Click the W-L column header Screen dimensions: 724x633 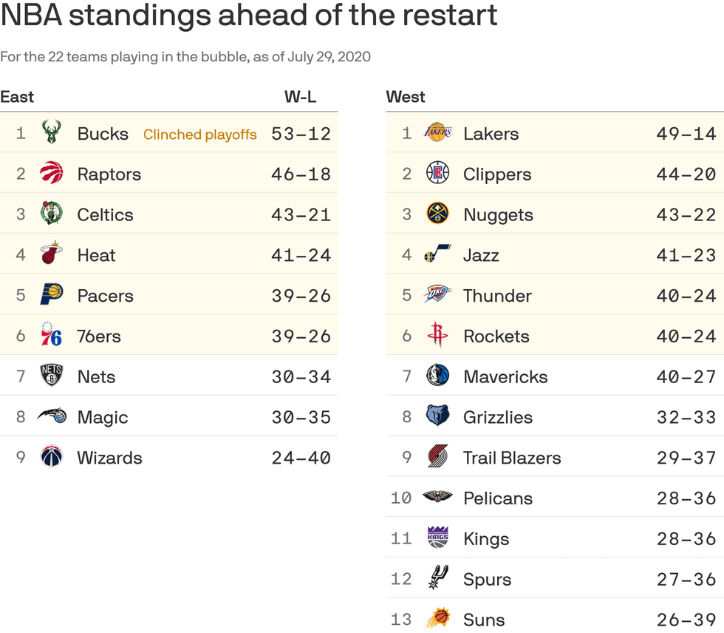[300, 97]
